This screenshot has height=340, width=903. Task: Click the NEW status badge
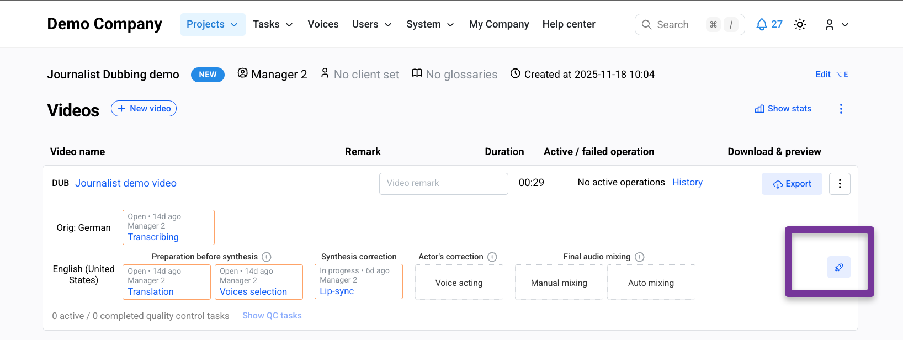[x=208, y=75]
